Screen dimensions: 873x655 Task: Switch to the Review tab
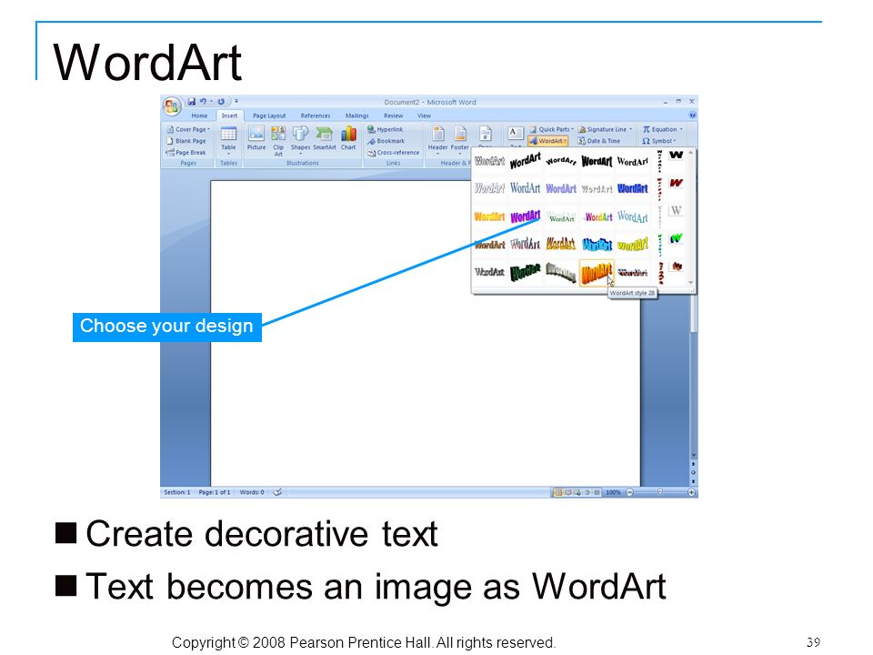coord(393,116)
